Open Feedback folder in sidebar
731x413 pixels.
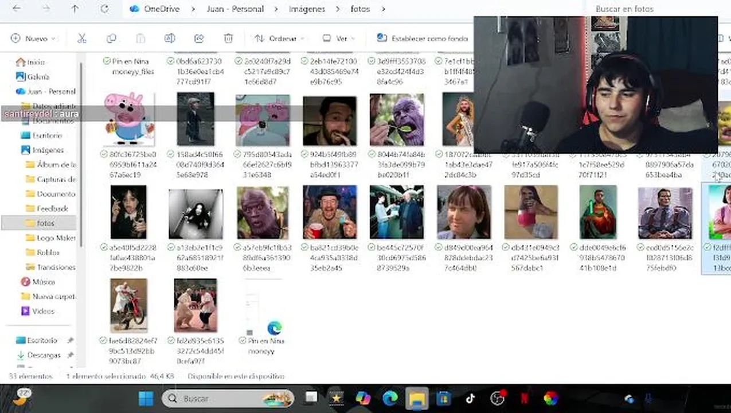coord(52,208)
